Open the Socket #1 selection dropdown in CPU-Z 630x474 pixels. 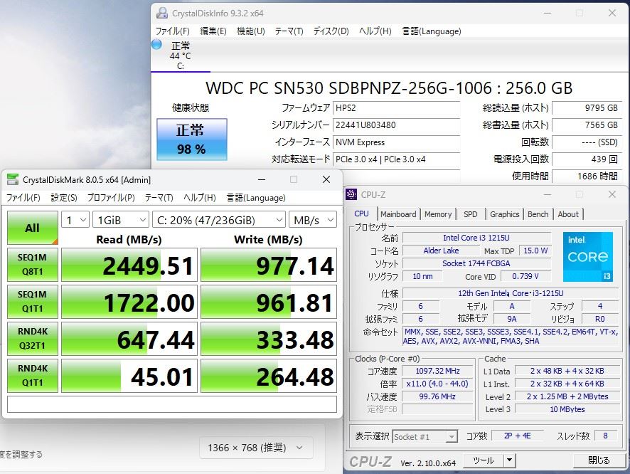pos(425,436)
